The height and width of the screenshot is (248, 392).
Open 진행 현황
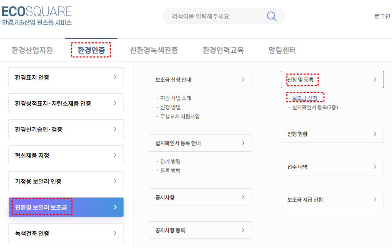pos(332,134)
